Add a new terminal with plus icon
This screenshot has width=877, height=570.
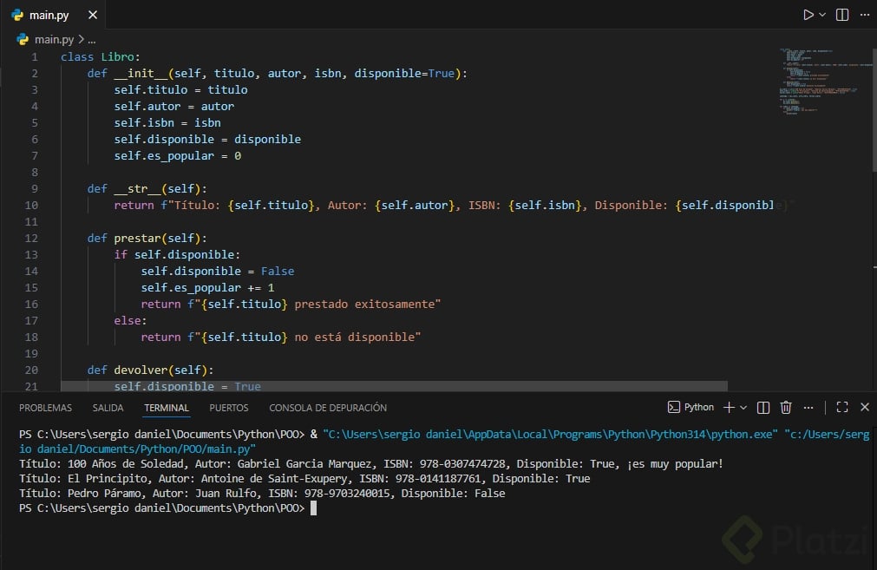(729, 407)
